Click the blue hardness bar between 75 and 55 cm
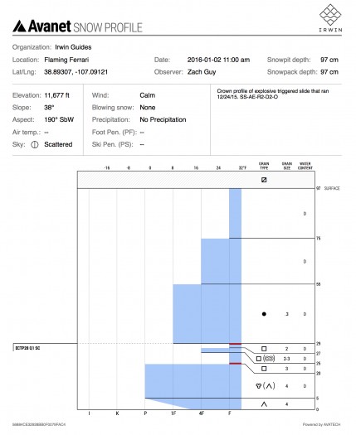 (221, 261)
